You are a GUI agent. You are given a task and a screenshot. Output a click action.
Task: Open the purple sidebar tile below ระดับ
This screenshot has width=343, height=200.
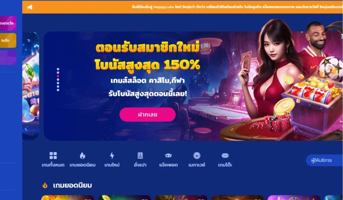pyautogui.click(x=8, y=58)
